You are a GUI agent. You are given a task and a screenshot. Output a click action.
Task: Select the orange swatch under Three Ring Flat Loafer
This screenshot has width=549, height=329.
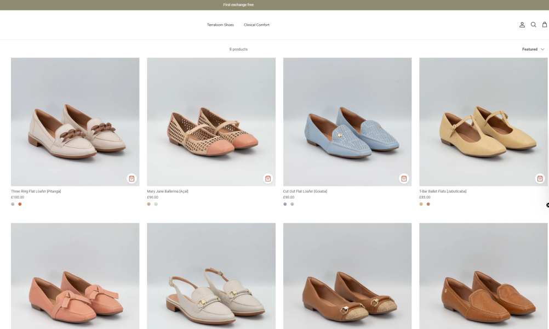pos(20,203)
